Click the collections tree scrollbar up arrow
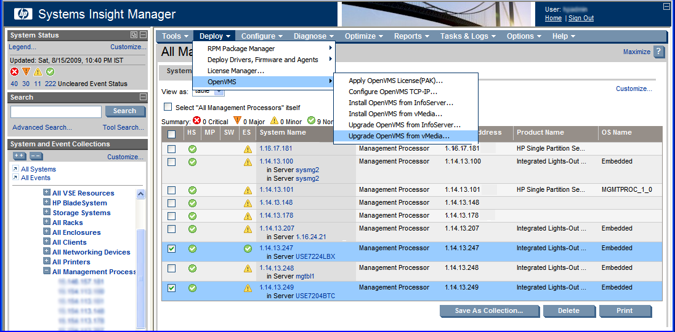 click(x=141, y=194)
